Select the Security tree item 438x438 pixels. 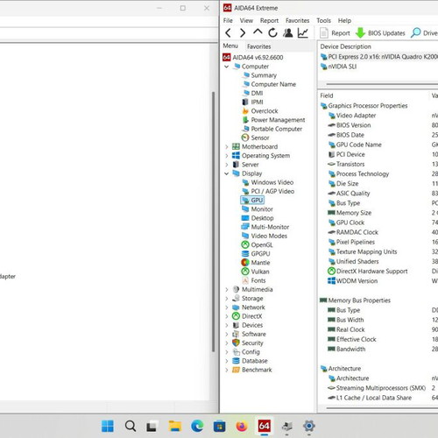pyautogui.click(x=248, y=343)
